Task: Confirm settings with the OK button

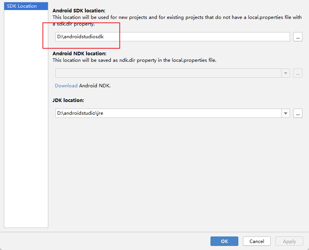Action: coord(224,241)
